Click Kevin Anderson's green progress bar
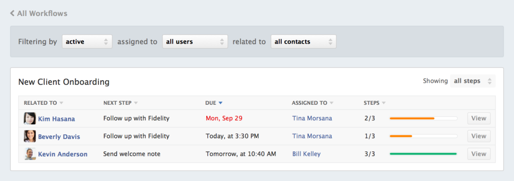Viewport: 514px width, 181px height. click(x=423, y=153)
